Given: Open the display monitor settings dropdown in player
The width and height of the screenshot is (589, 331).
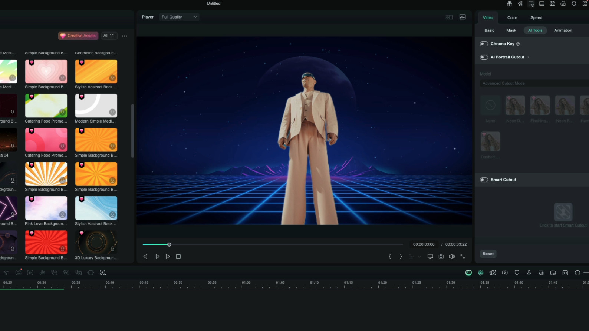Looking at the screenshot, I should [430, 257].
